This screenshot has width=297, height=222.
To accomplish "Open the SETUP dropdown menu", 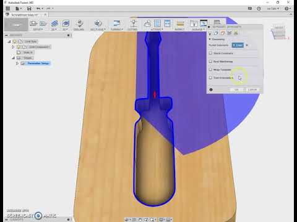I will 38,30.
